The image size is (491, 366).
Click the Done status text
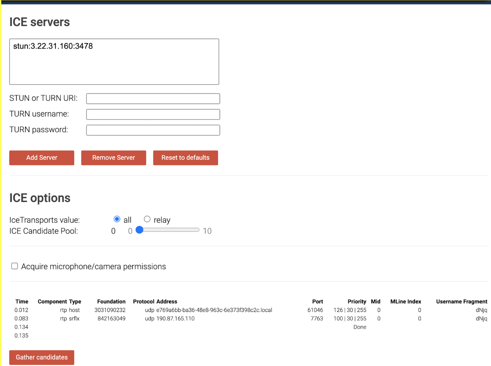[360, 327]
